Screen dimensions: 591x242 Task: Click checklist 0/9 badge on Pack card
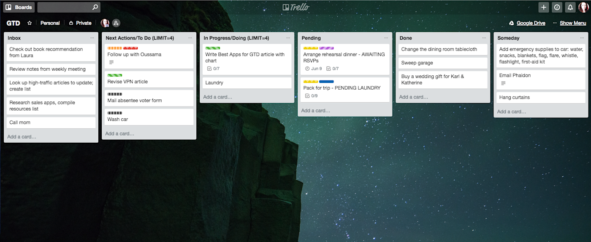pyautogui.click(x=312, y=96)
